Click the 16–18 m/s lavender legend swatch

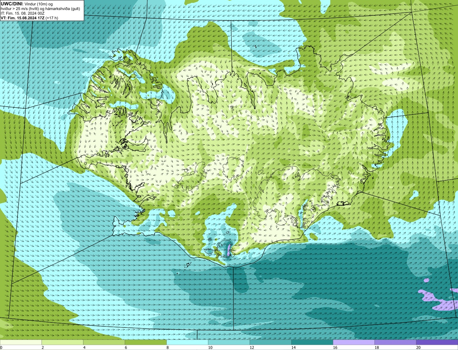(x=354, y=342)
